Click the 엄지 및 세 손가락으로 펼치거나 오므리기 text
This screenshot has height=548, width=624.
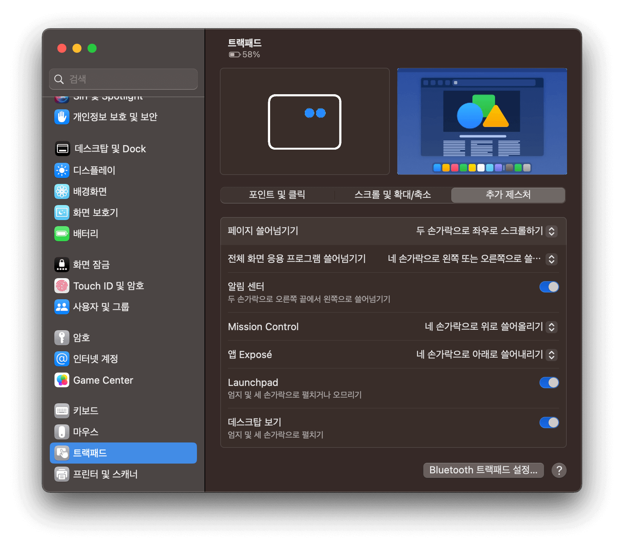point(295,395)
